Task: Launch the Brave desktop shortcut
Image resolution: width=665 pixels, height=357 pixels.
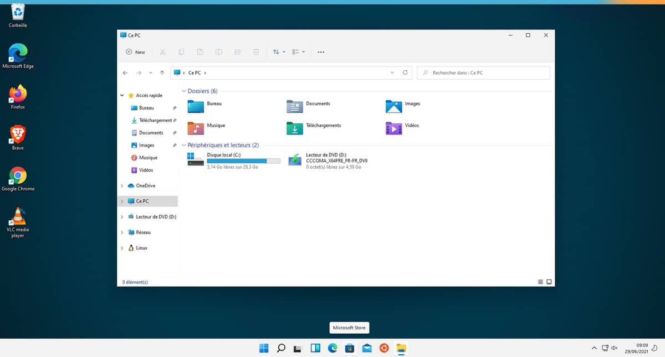Action: [x=18, y=134]
